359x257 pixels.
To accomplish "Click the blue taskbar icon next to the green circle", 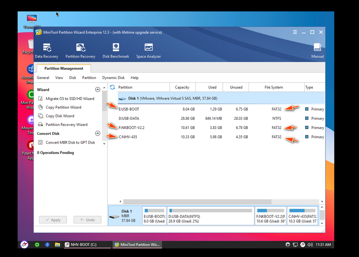I will (x=47, y=245).
